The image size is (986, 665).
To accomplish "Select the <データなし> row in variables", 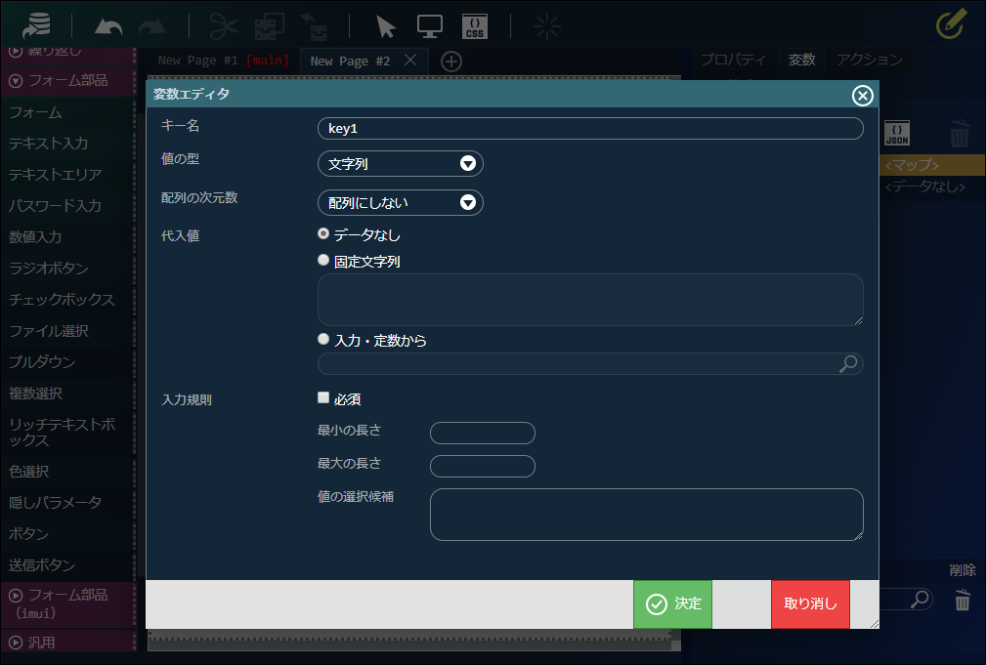I will pos(932,187).
